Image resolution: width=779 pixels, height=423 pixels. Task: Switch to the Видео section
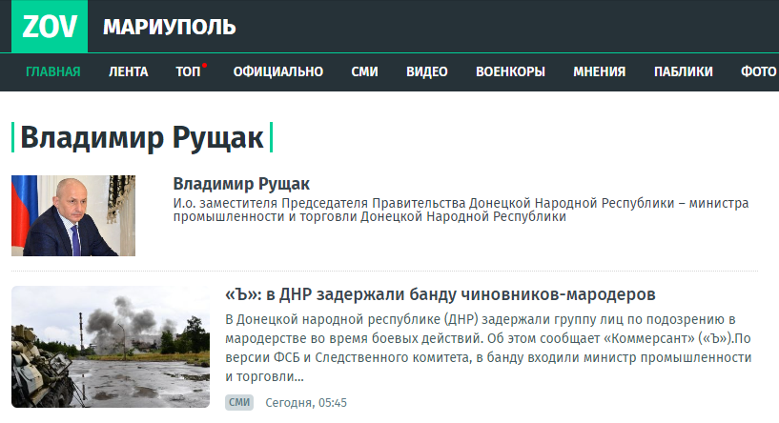point(426,71)
